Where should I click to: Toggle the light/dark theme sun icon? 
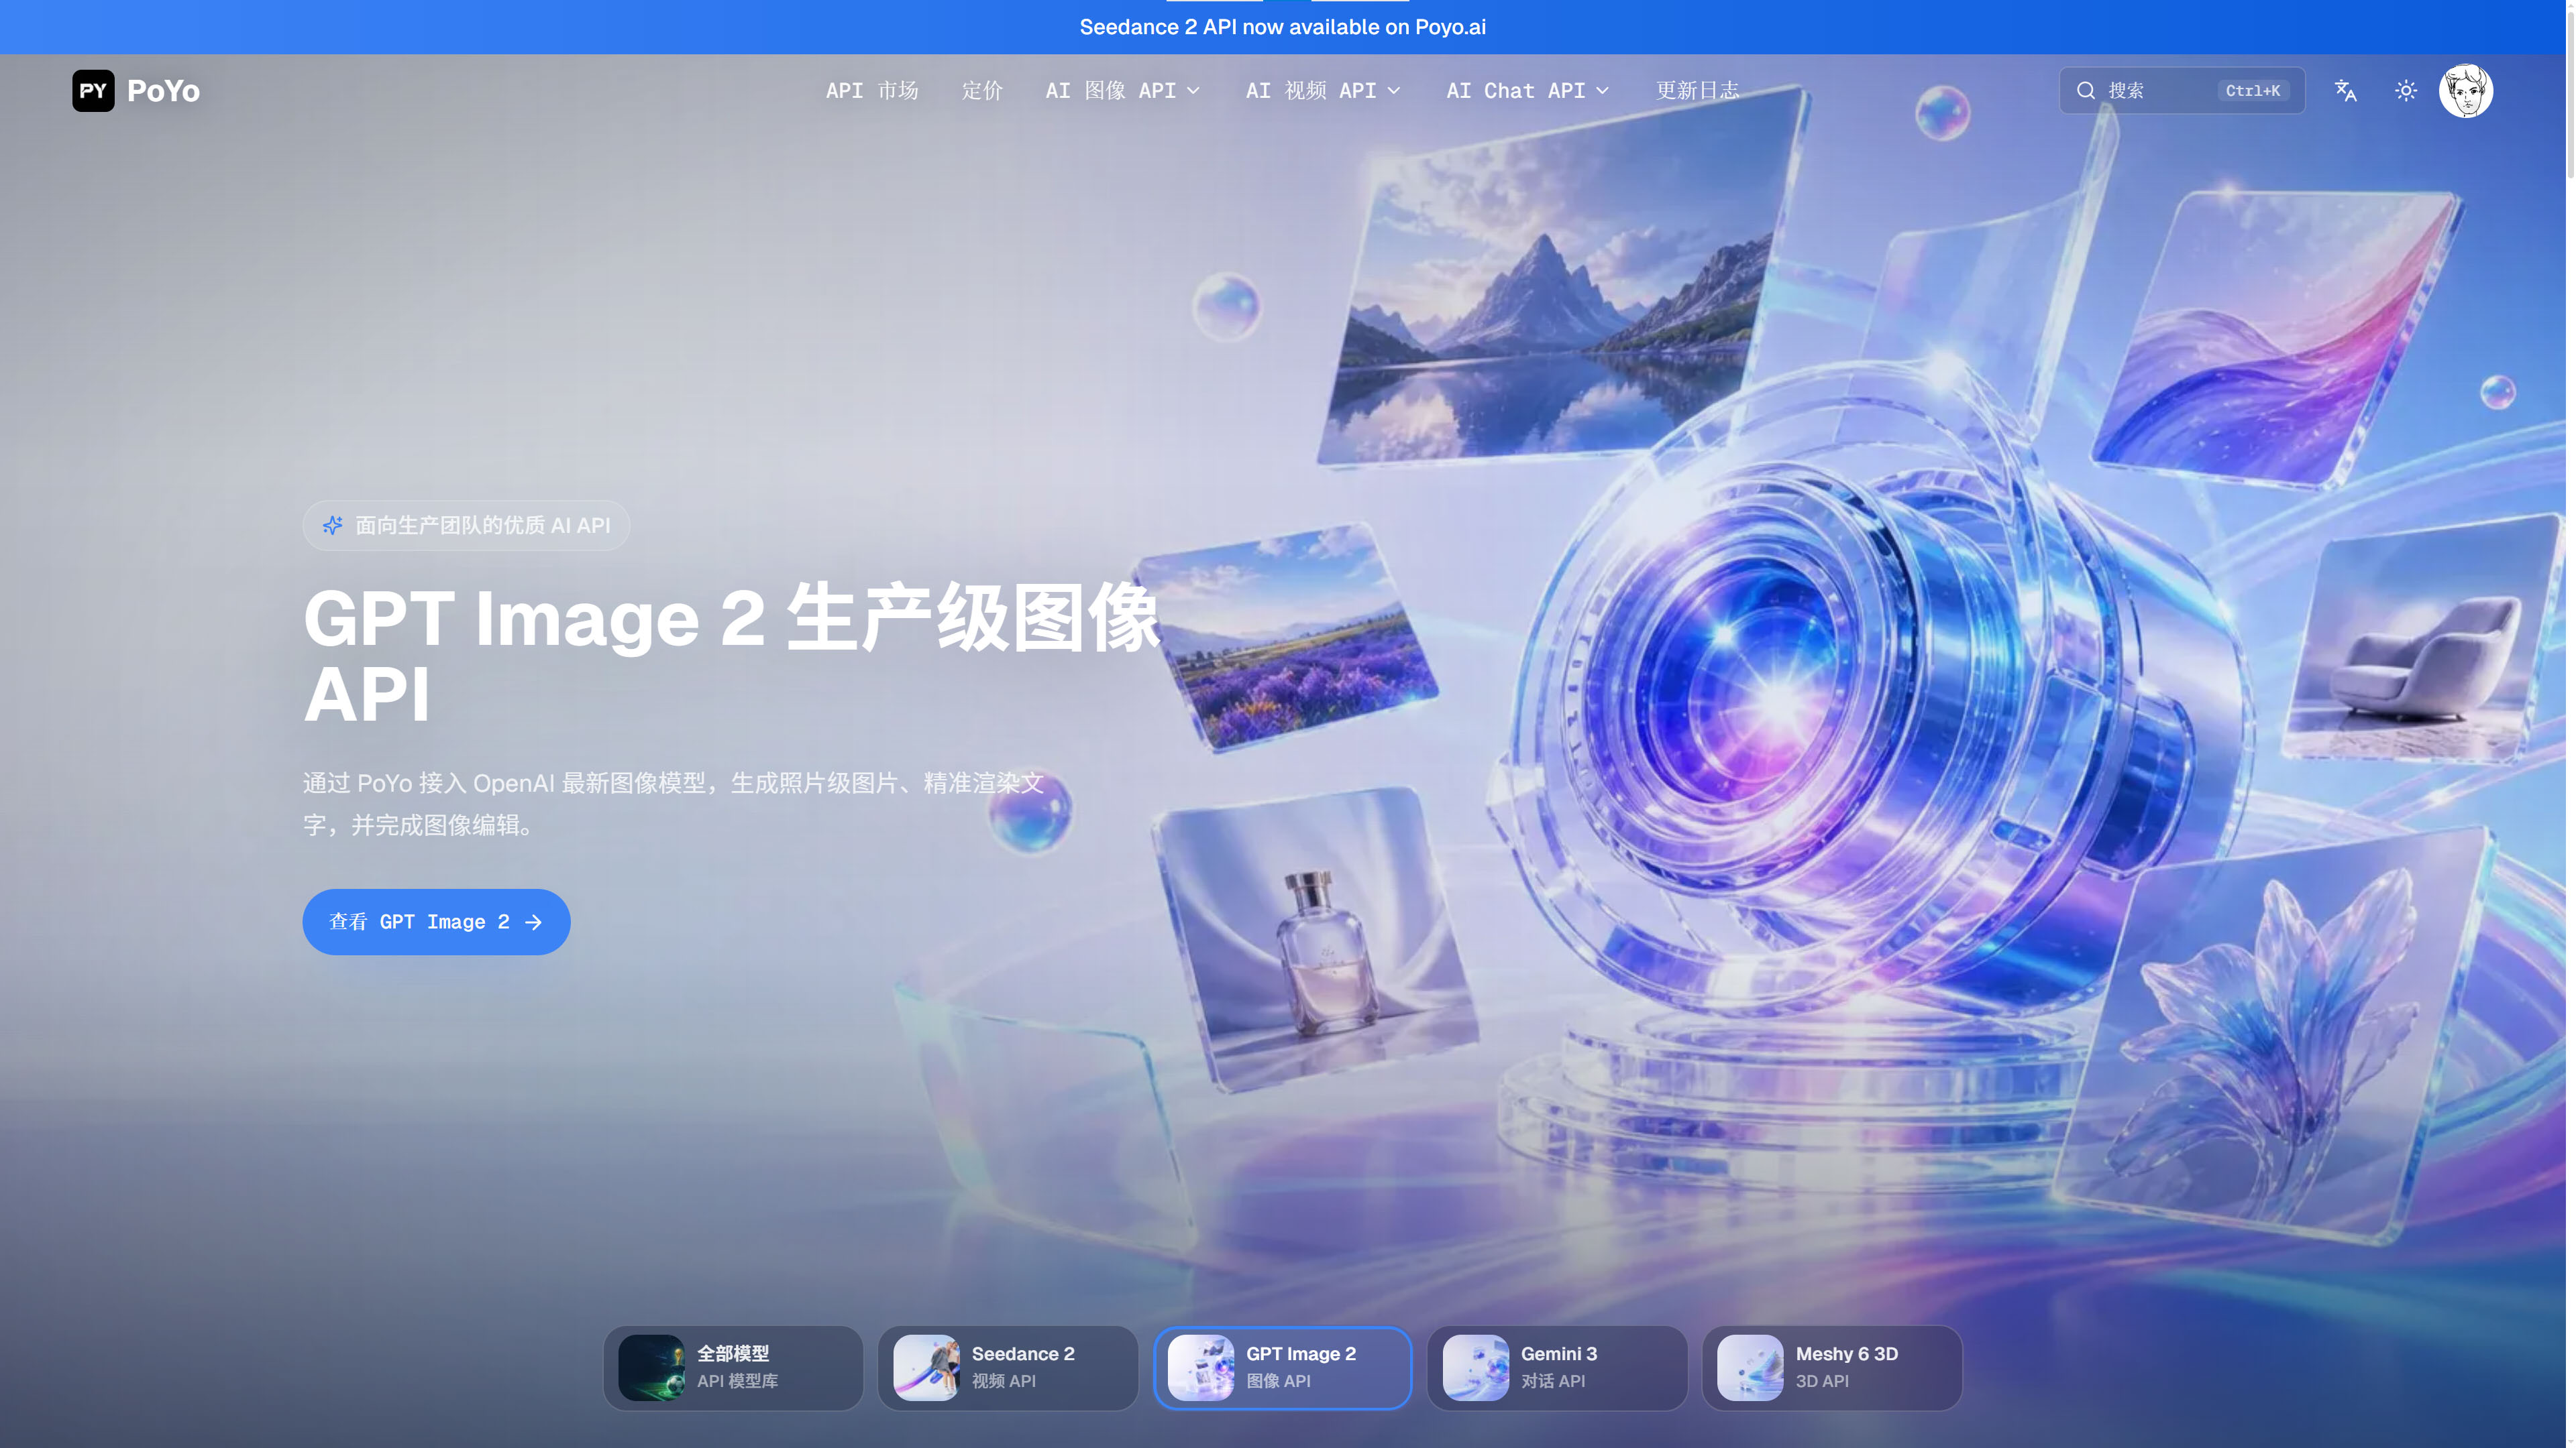(x=2405, y=91)
